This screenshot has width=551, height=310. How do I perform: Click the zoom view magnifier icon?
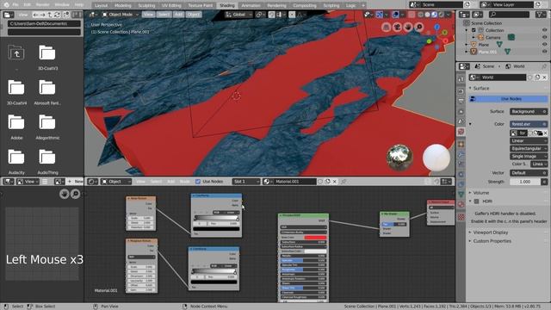419,27
